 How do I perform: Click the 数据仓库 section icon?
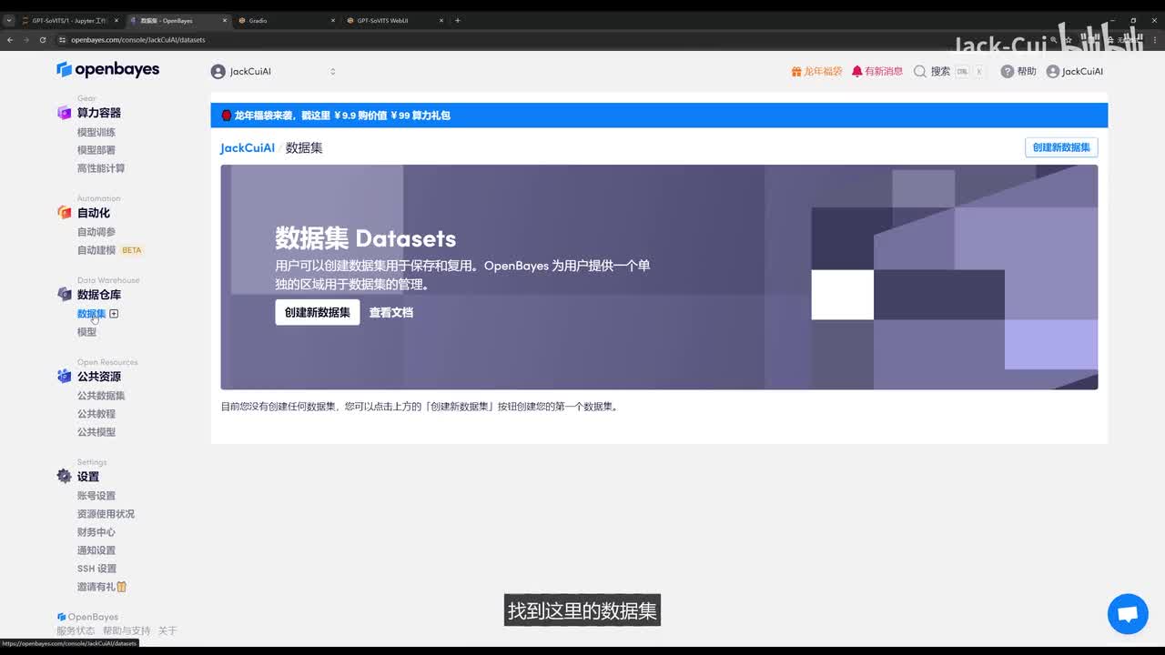click(64, 295)
